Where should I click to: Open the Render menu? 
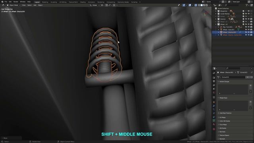[16, 2]
